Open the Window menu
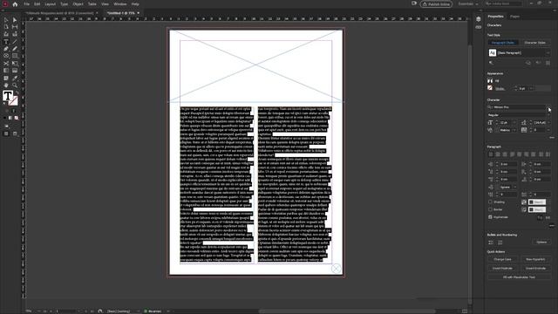The image size is (558, 314). 120,4
